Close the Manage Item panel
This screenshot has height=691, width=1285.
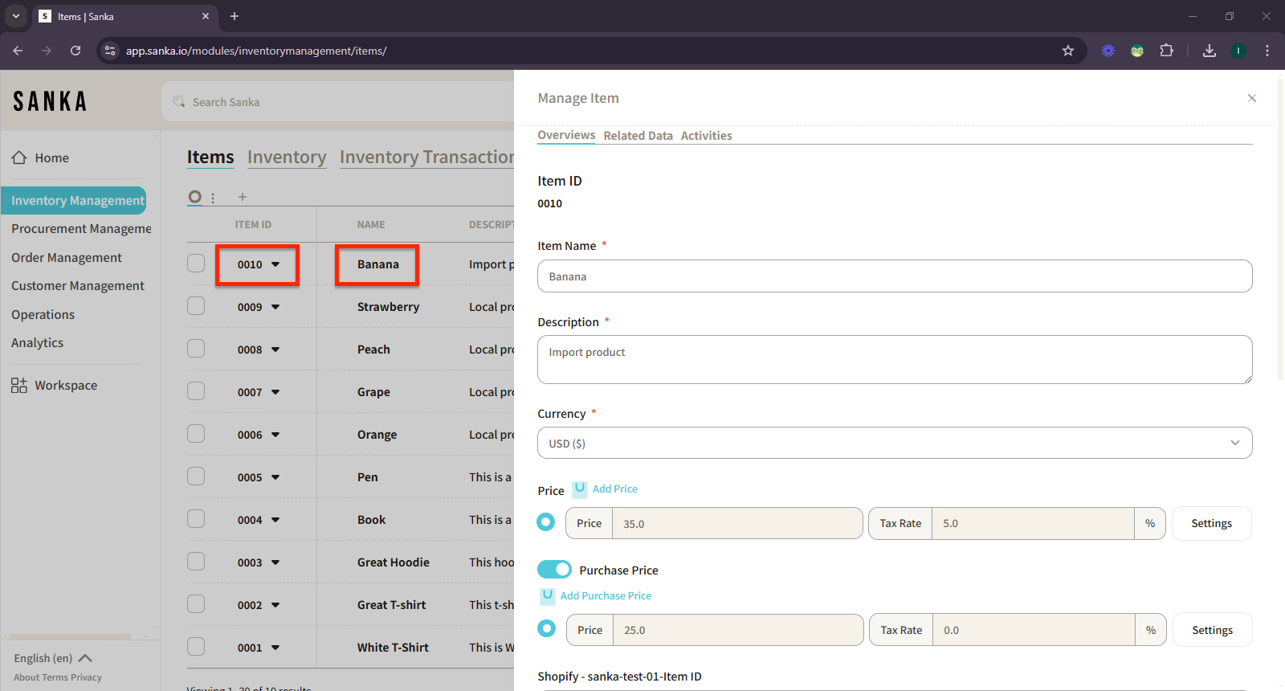pos(1251,98)
